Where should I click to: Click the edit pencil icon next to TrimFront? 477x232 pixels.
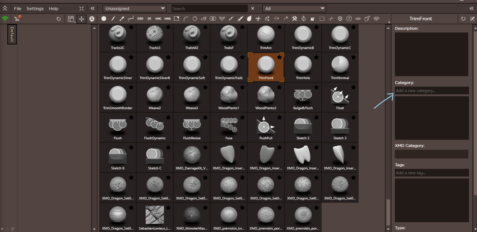tap(472, 19)
